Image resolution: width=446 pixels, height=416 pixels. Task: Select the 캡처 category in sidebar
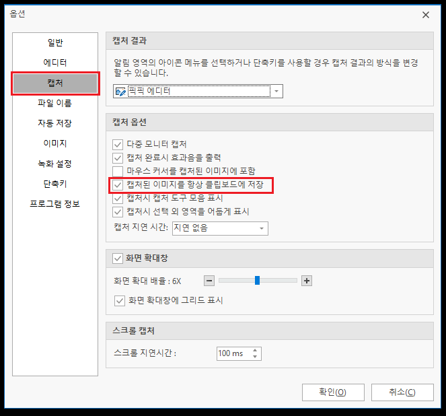click(55, 83)
